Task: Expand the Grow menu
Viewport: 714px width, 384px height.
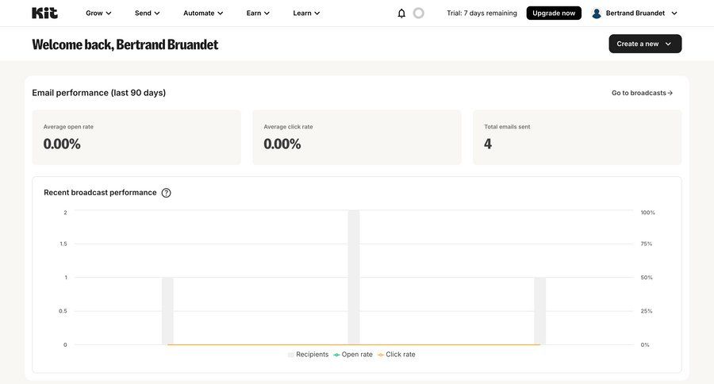Action: coord(98,13)
